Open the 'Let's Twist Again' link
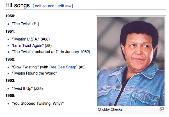The width and height of the screenshot is (169, 117). pyautogui.click(x=28, y=45)
